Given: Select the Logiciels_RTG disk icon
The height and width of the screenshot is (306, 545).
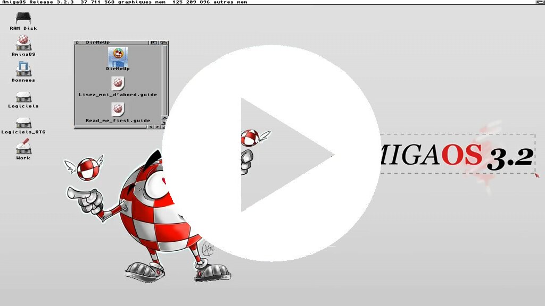Looking at the screenshot, I should [23, 123].
